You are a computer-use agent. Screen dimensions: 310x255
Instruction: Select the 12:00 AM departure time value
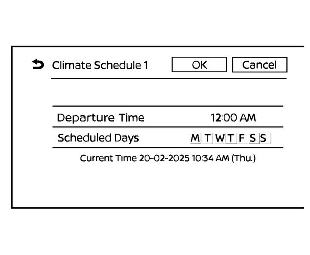233,117
